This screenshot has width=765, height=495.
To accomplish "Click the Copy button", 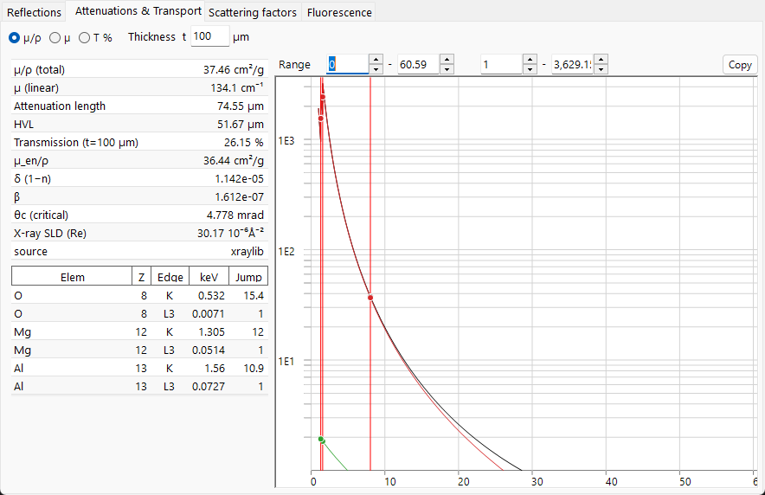I will click(740, 65).
